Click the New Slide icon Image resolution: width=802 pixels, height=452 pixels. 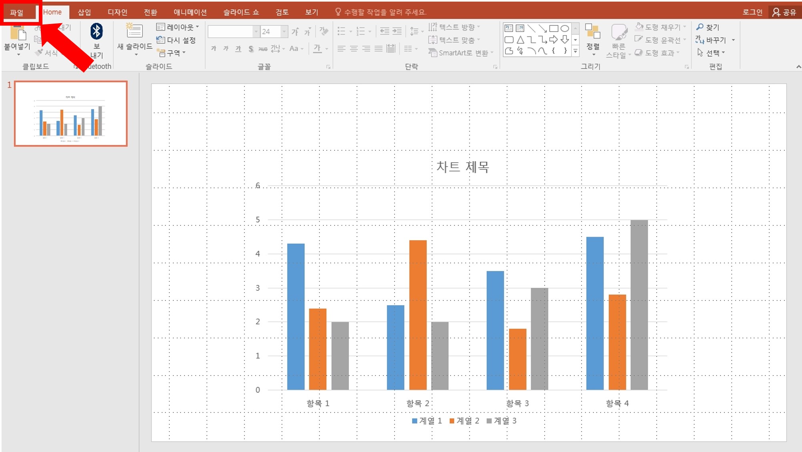[134, 31]
